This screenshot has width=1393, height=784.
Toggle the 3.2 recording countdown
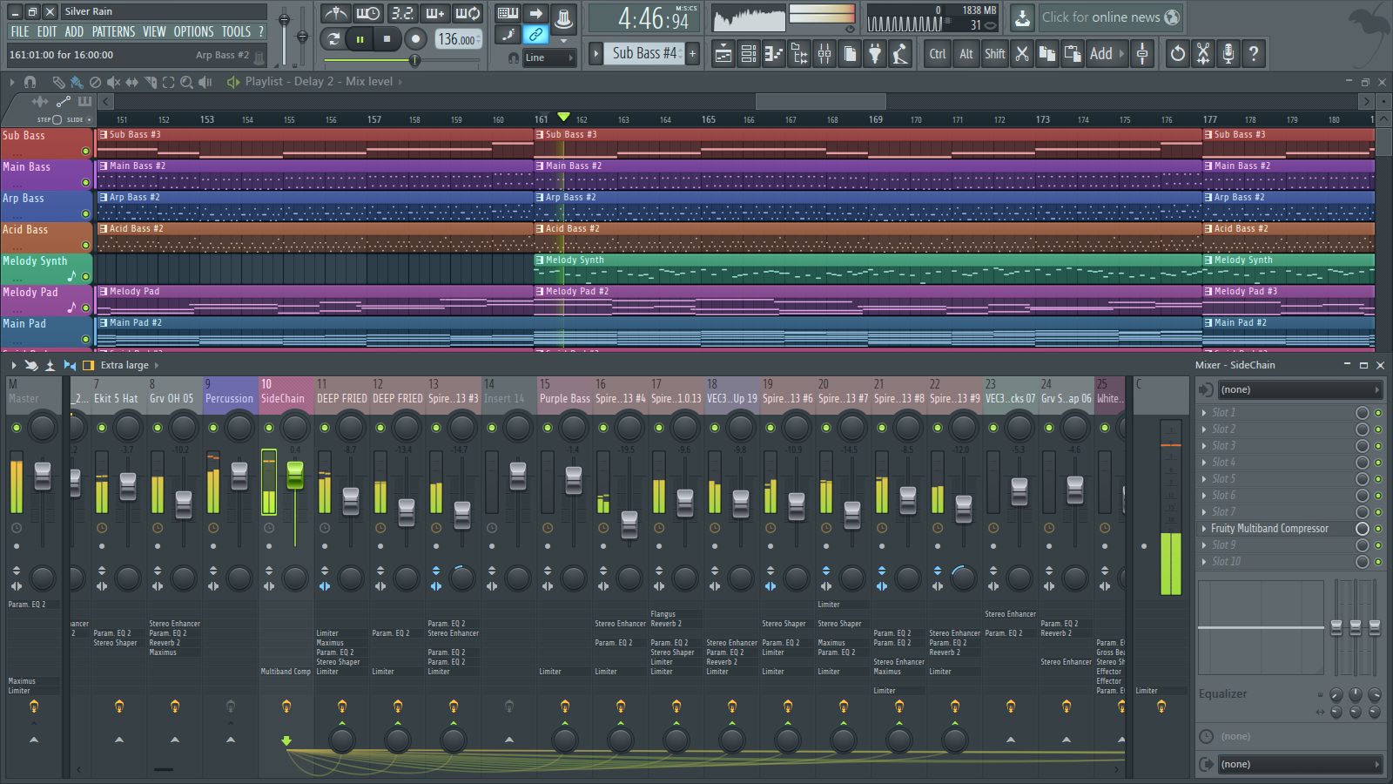pos(402,14)
